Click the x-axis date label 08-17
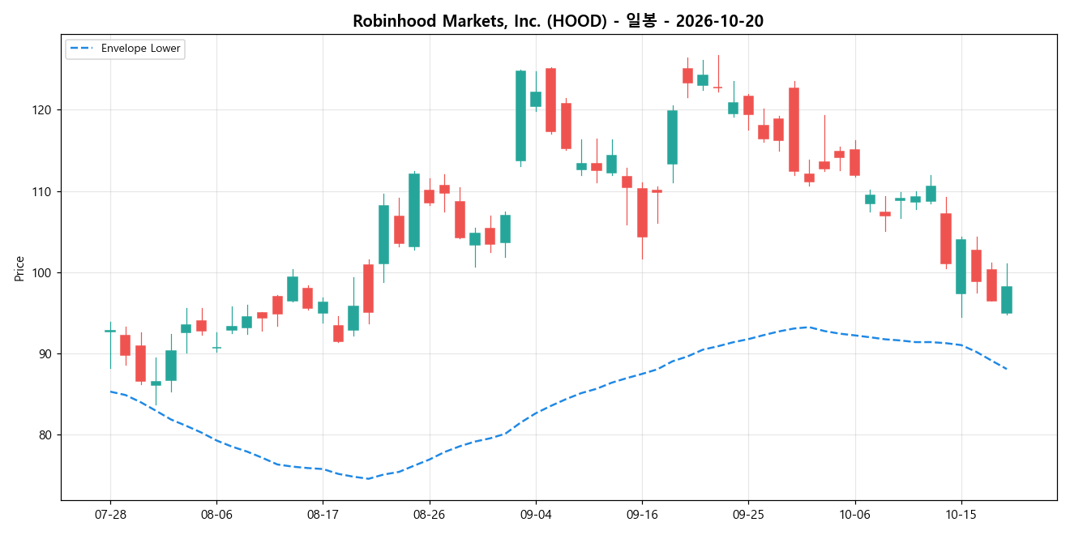The height and width of the screenshot is (535, 1070). coord(323,515)
